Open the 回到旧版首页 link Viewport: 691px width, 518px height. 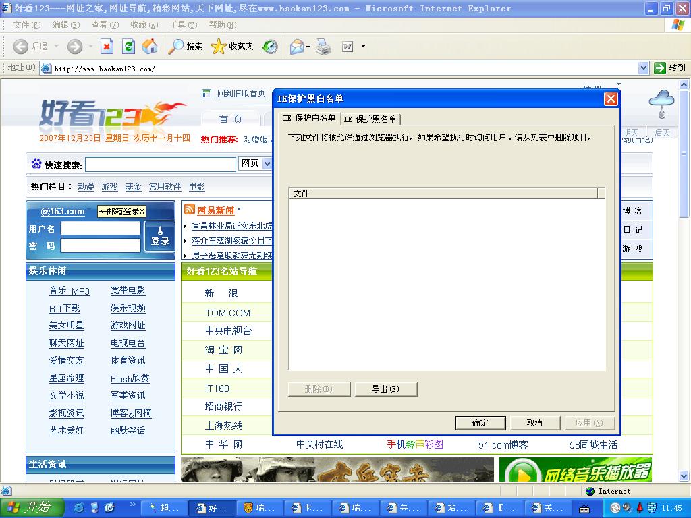pyautogui.click(x=242, y=94)
